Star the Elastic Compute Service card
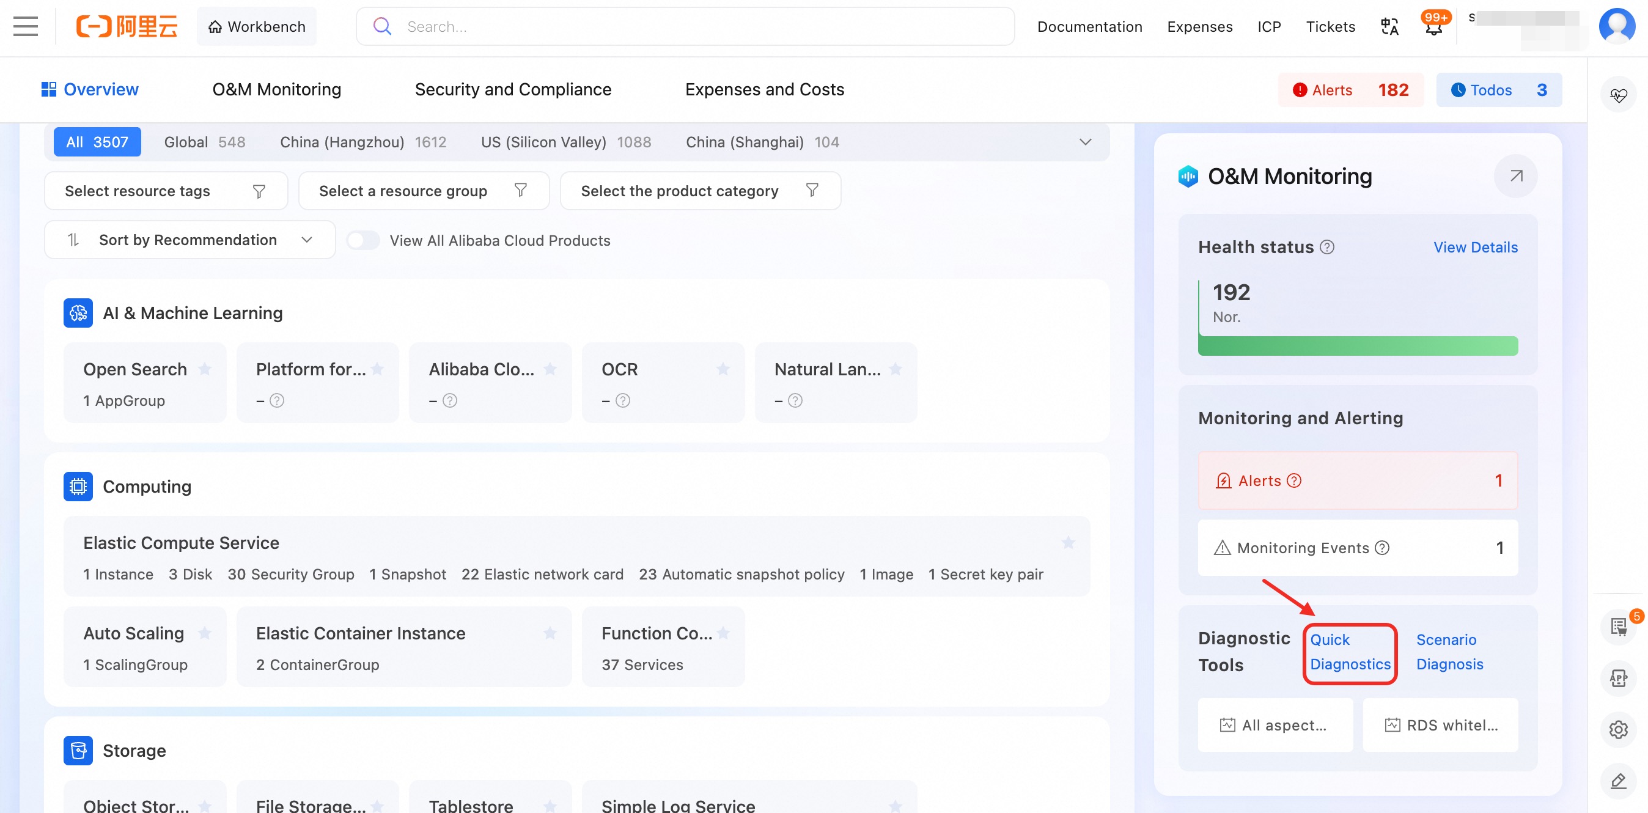The image size is (1648, 813). [x=1068, y=542]
